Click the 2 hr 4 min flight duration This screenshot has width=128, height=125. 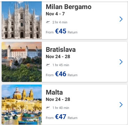coord(60,22)
